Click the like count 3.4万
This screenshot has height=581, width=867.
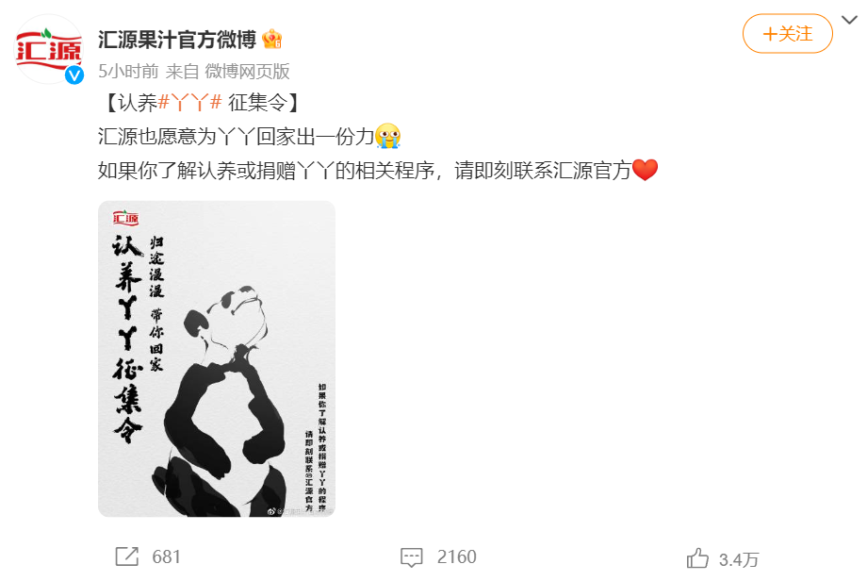coord(739,559)
